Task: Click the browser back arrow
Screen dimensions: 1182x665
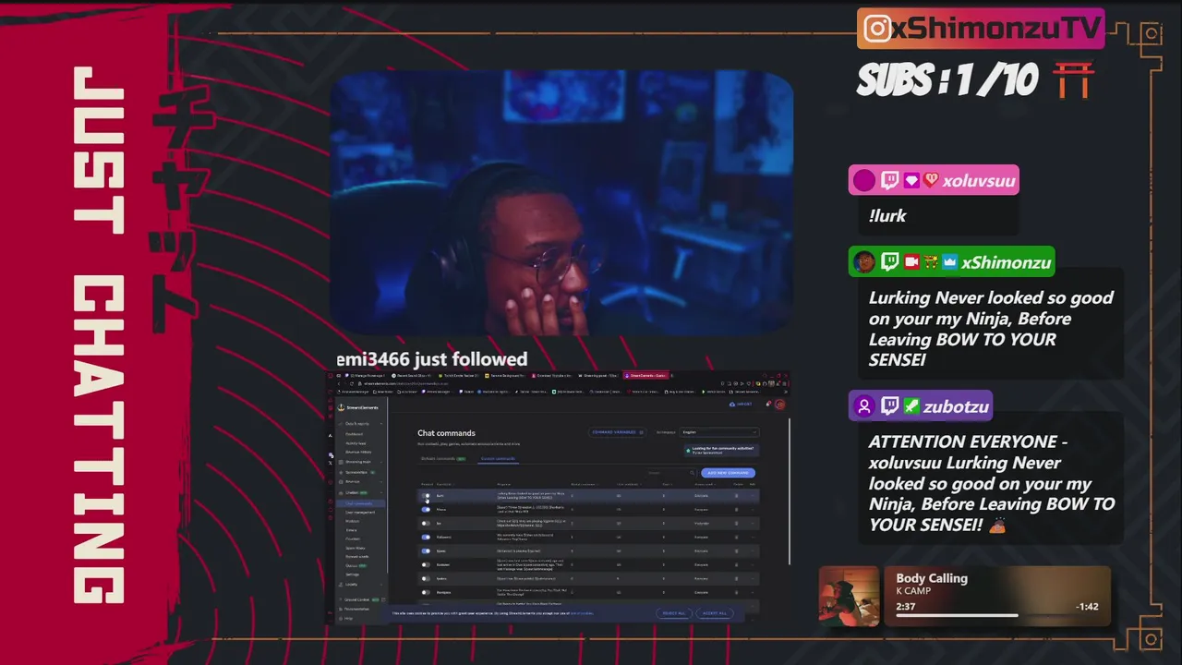Action: (339, 383)
